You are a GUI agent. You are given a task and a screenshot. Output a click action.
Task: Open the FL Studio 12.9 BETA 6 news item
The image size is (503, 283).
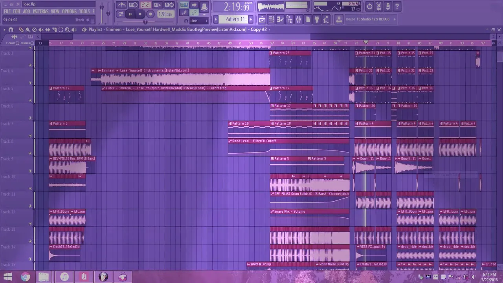368,19
